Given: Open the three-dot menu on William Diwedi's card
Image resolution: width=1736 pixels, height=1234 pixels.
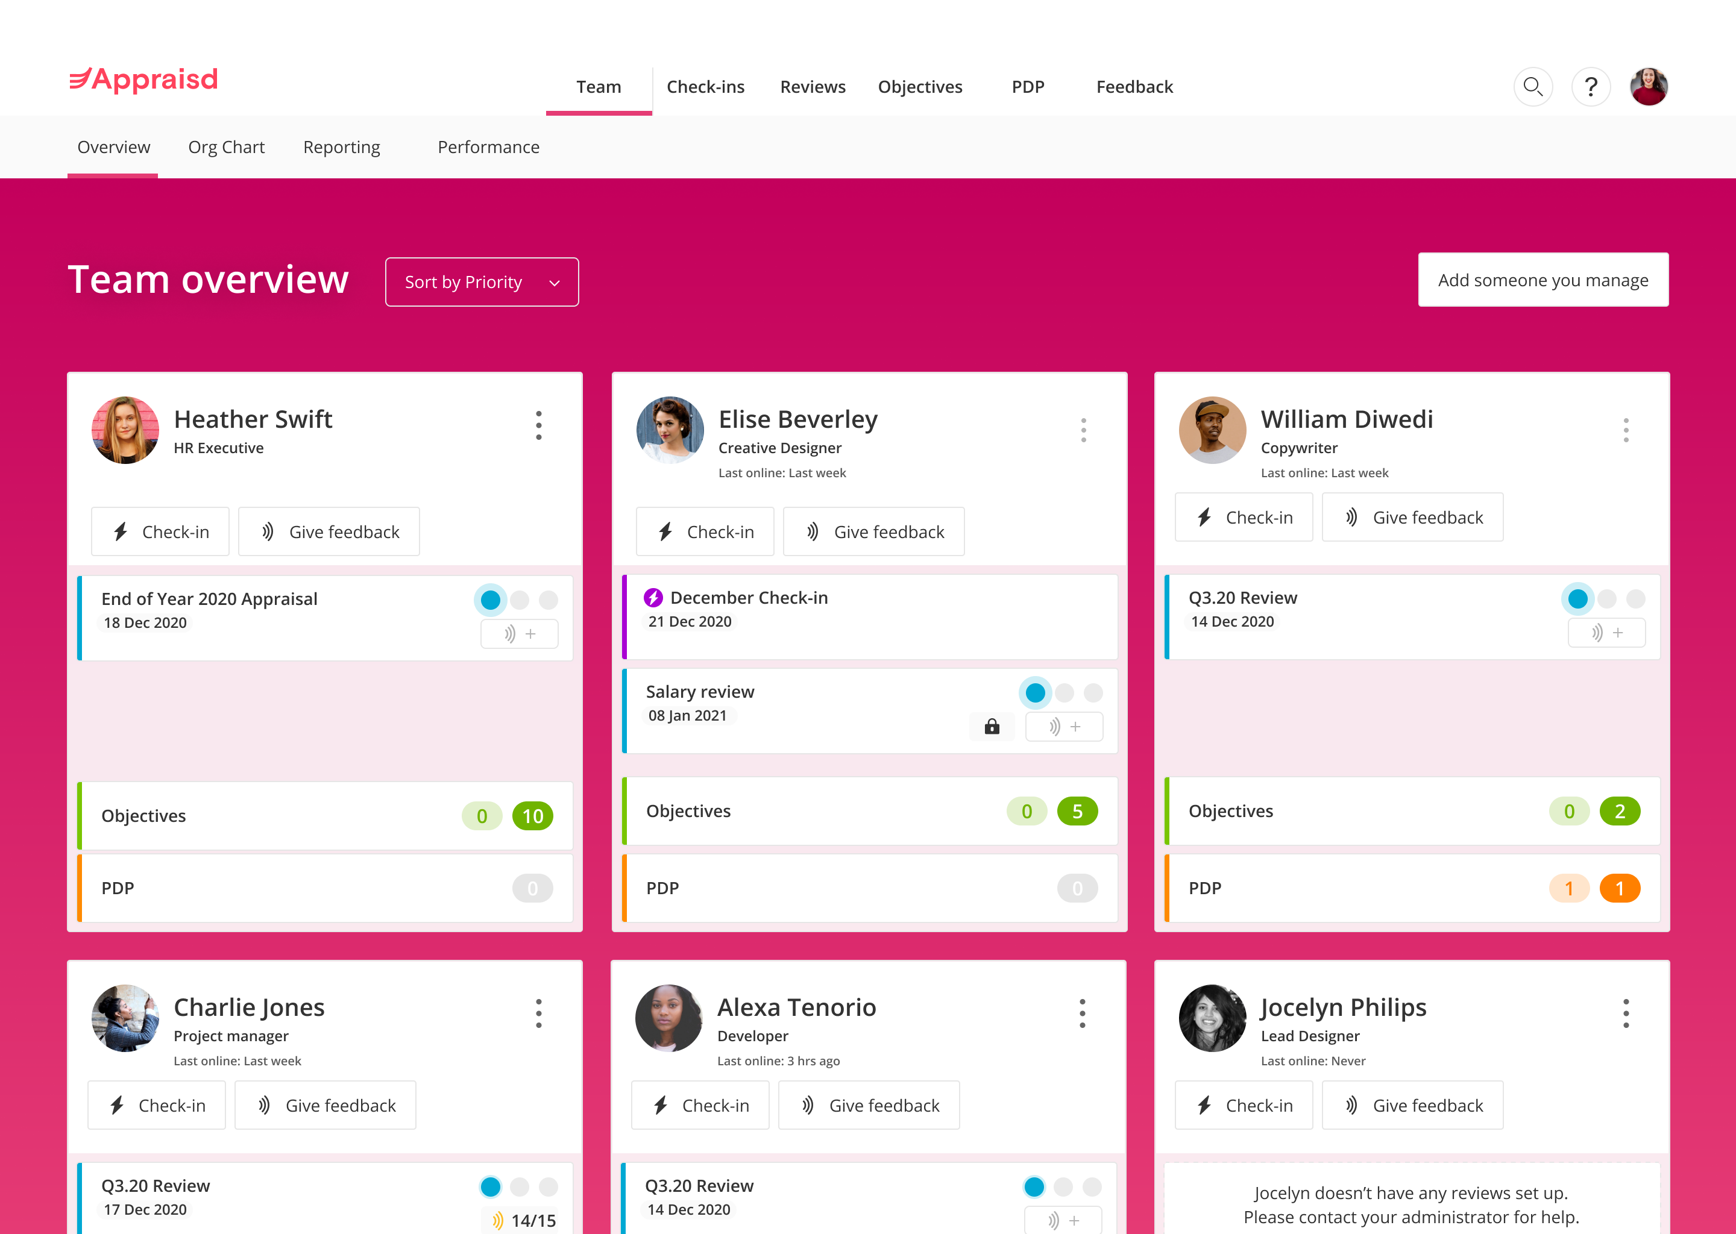Looking at the screenshot, I should point(1626,430).
